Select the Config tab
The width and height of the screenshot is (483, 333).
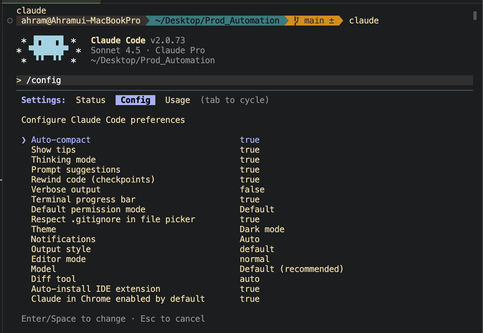[135, 100]
